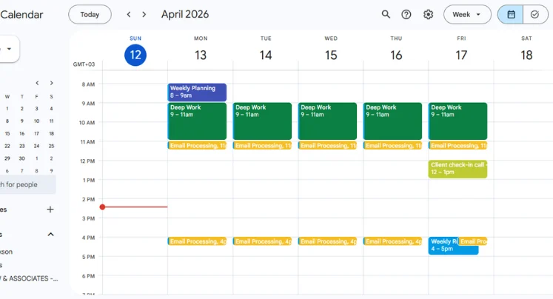Select Monday 13 date header
Viewport: 553px width, 299px height.
201,55
